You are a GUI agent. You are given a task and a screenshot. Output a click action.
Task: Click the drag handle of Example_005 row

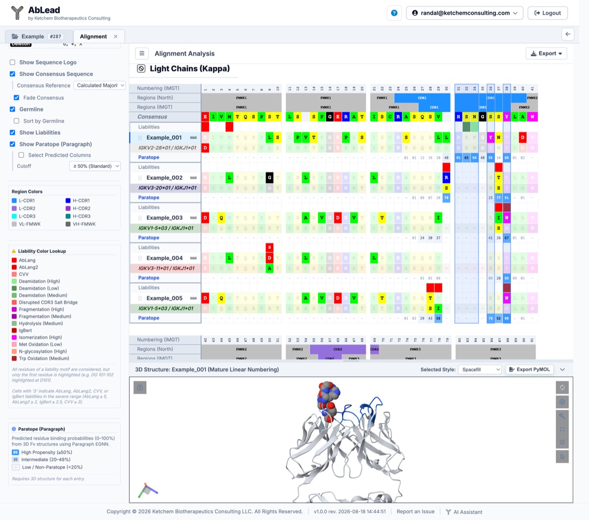point(140,298)
